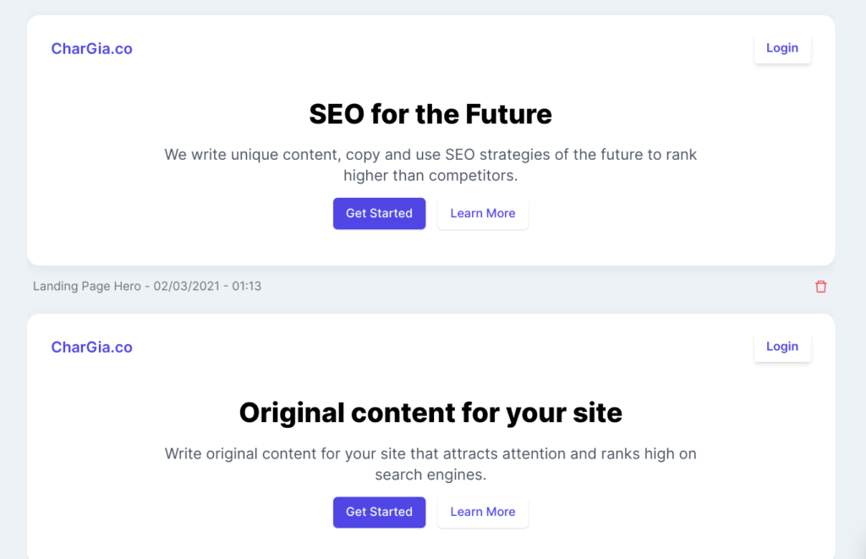This screenshot has width=866, height=559.
Task: Click the 01:13 time in the caption
Action: coord(246,286)
